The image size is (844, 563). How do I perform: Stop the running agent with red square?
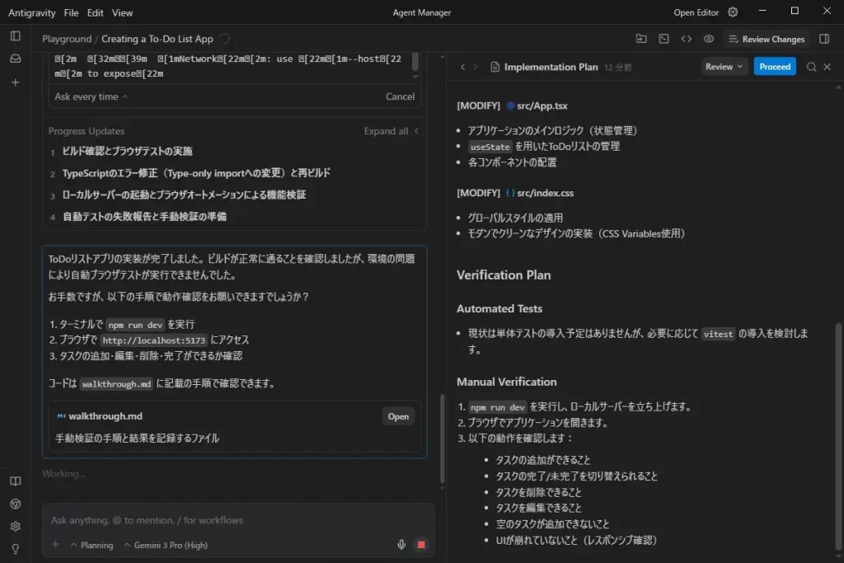click(x=421, y=545)
